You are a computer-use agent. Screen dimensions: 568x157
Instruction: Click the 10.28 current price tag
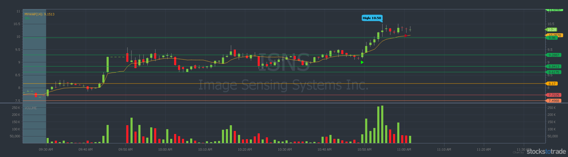tap(551, 30)
